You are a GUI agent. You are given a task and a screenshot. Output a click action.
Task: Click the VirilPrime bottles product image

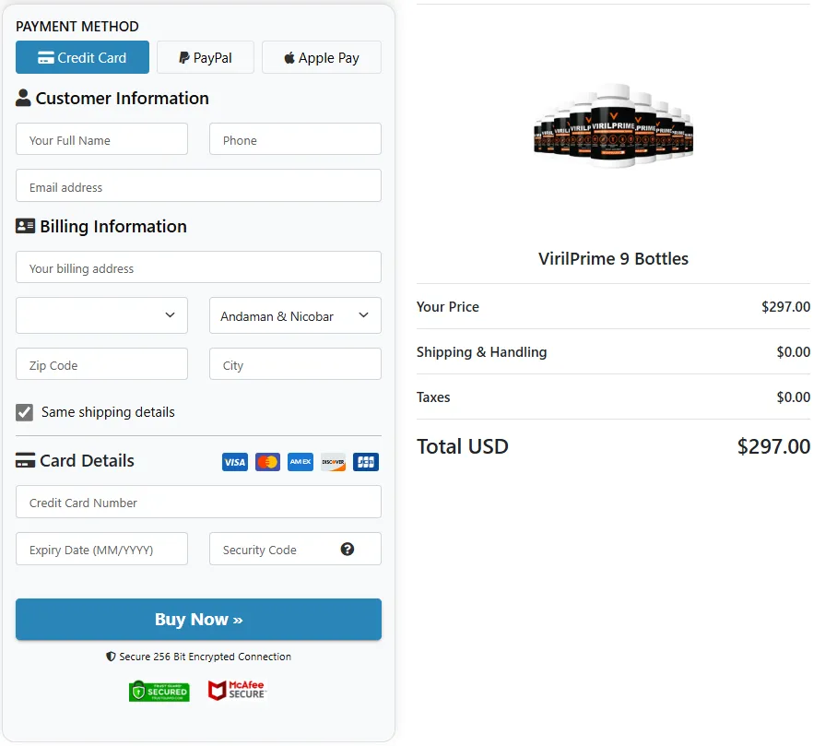613,125
